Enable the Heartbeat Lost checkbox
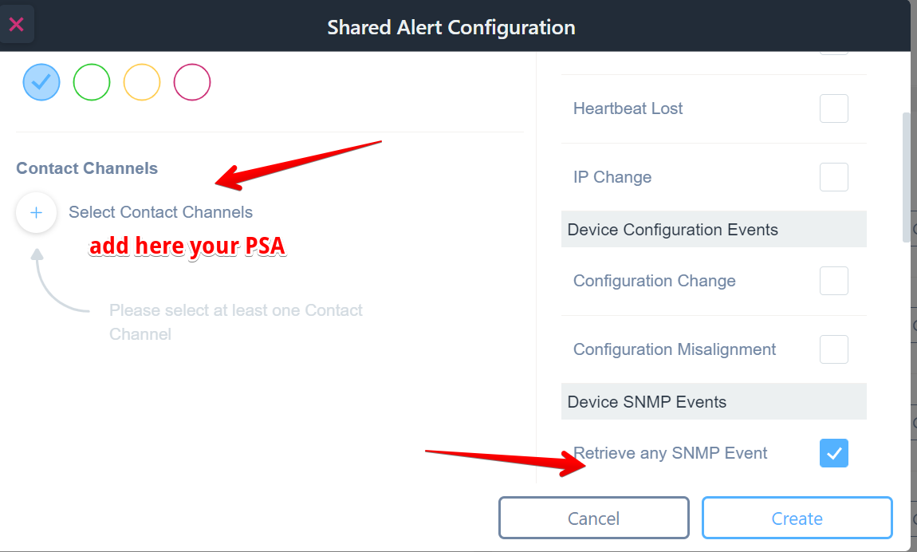 (x=833, y=108)
